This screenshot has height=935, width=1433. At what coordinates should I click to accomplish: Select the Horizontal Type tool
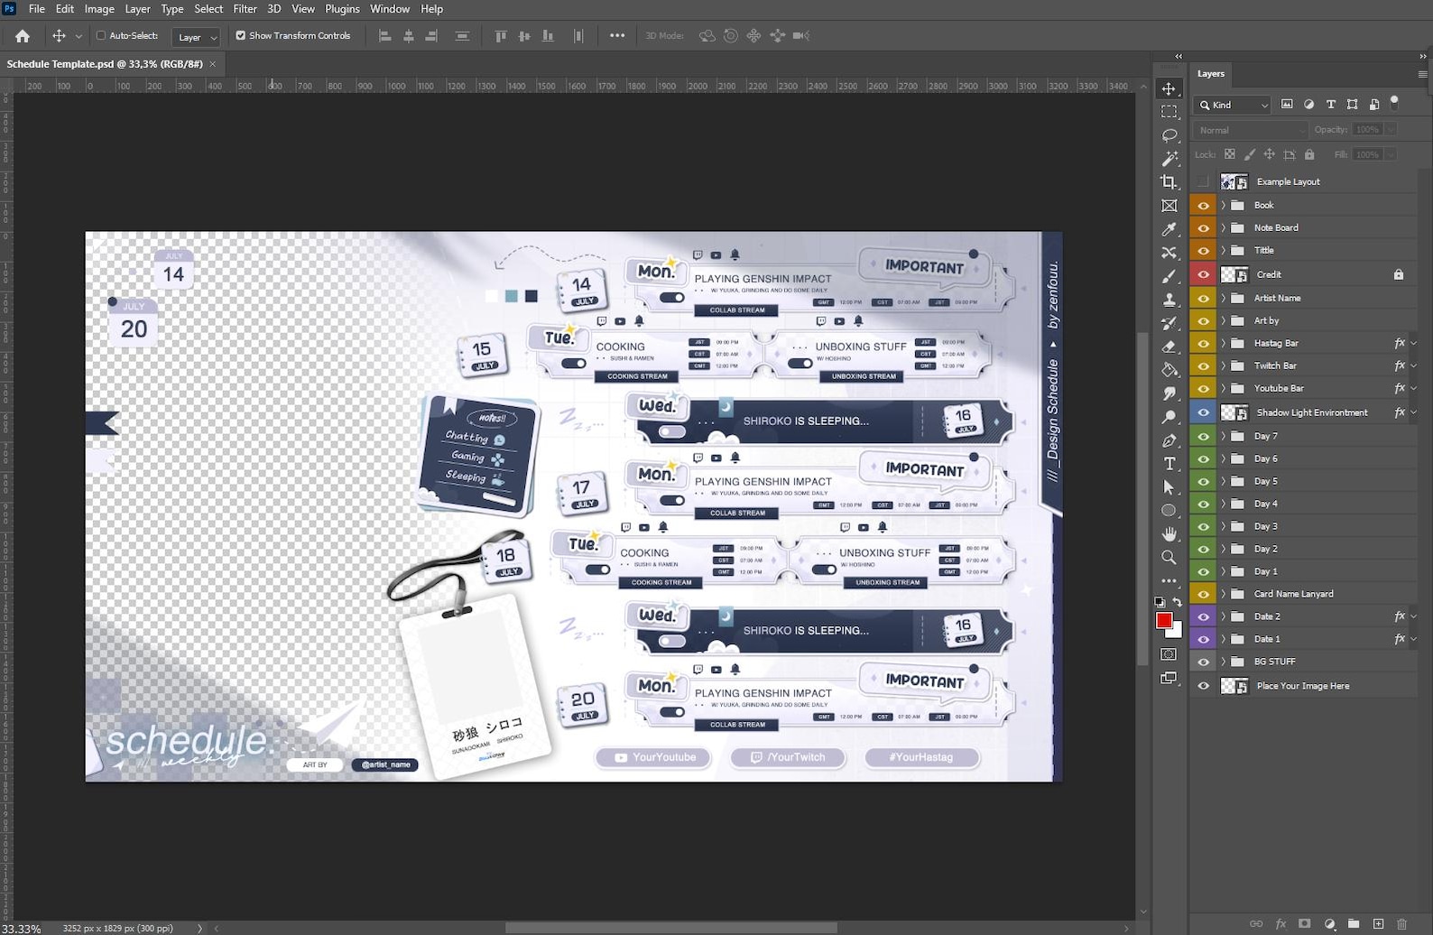coord(1170,464)
